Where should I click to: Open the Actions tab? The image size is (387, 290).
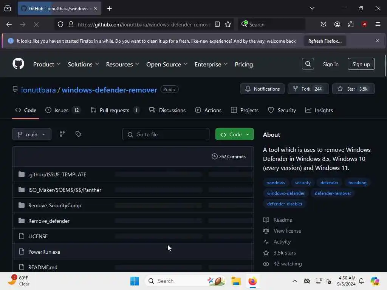(208, 110)
